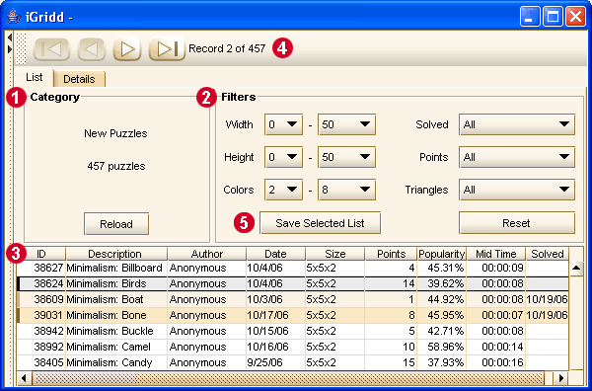Click the vertical scrollbar up arrow
Viewport: 592px width, 391px height.
coord(576,269)
